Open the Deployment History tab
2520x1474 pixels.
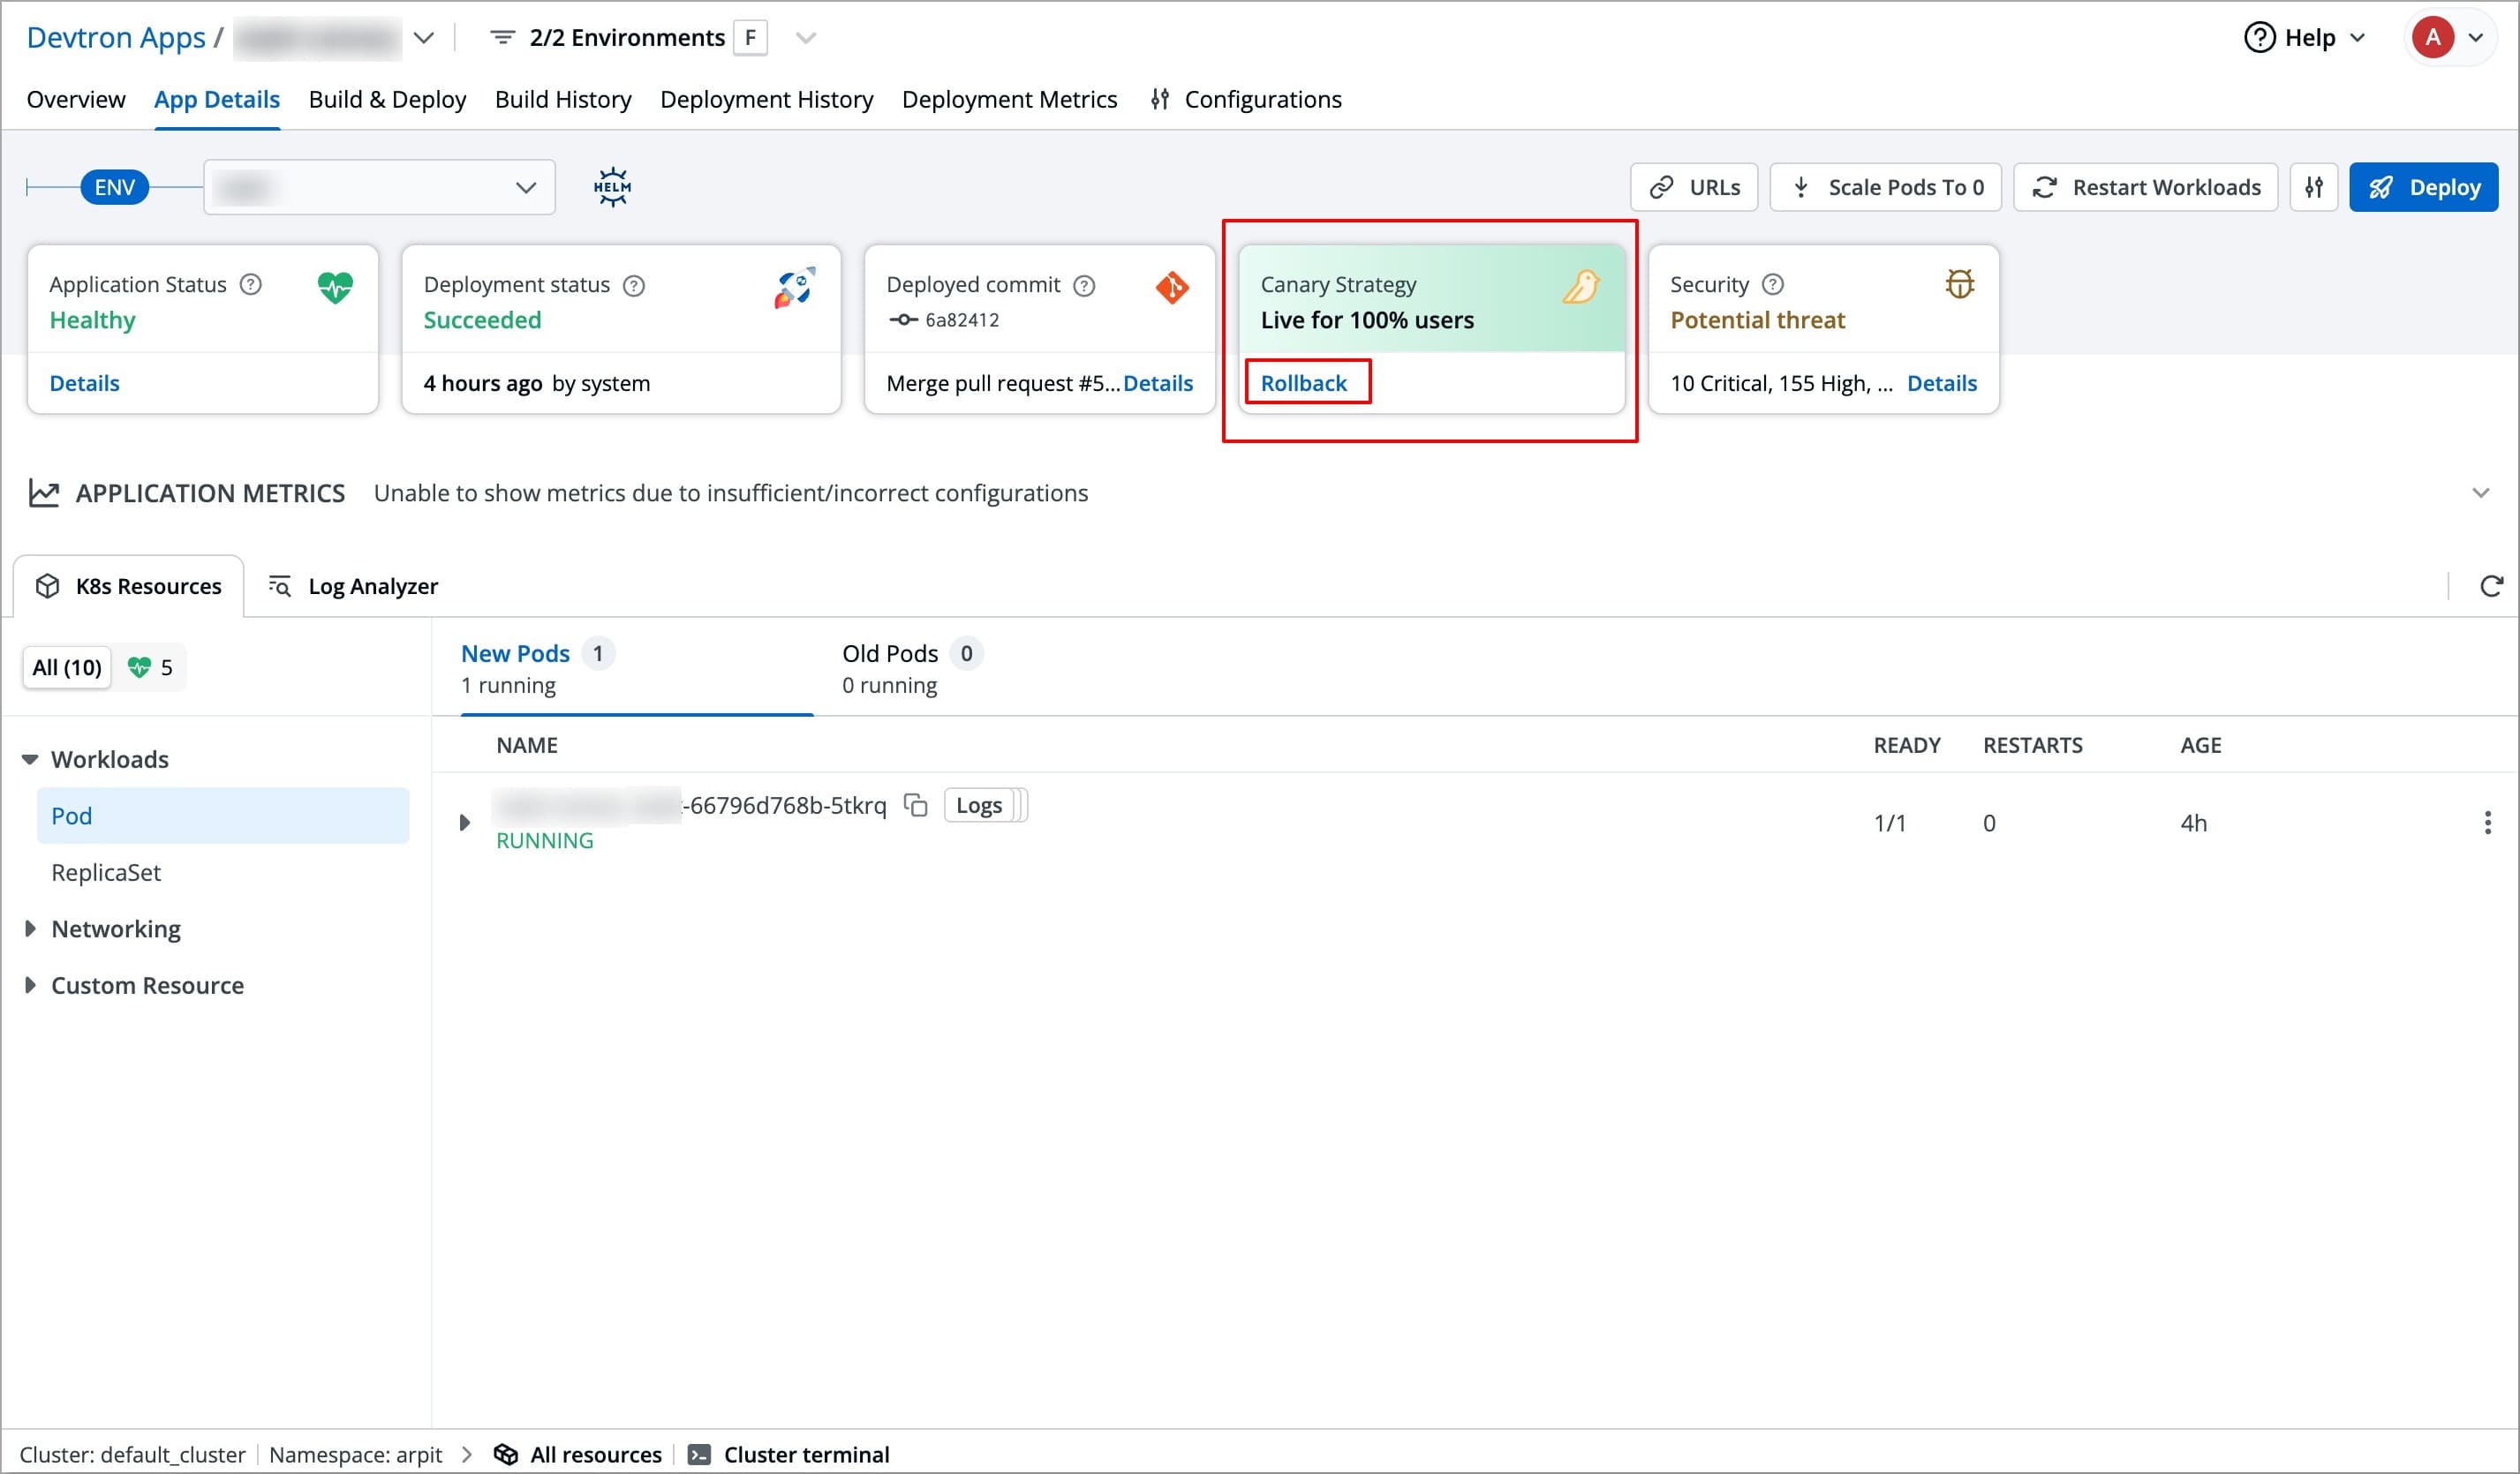pyautogui.click(x=766, y=99)
